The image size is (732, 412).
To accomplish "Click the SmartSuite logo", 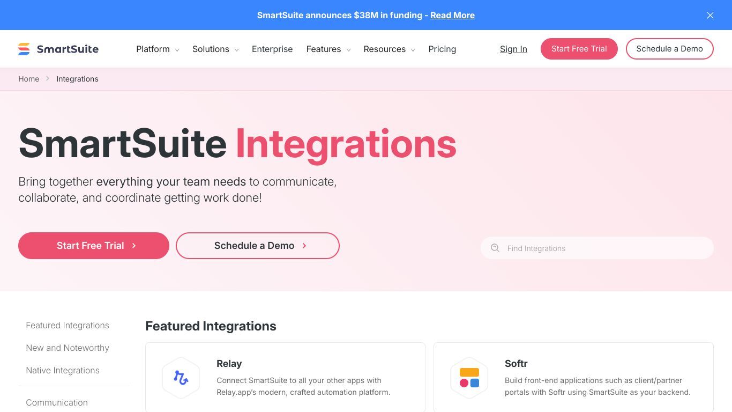I will [x=58, y=49].
